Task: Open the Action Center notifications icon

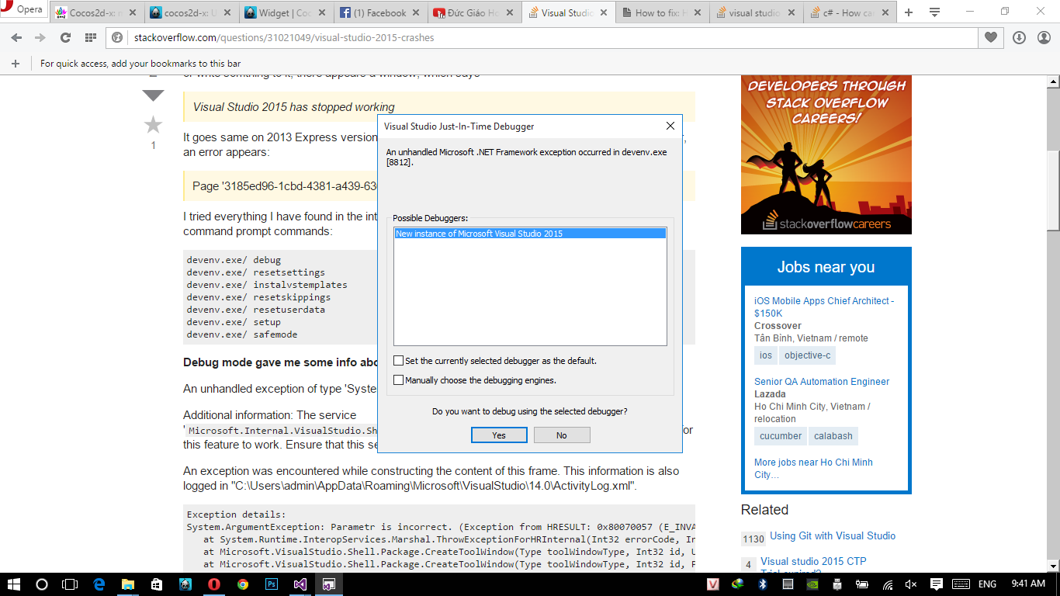Action: click(x=936, y=584)
